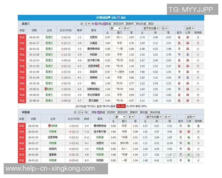Open the 近 12 matches count dropdown
222x178 pixels.
click(x=87, y=23)
